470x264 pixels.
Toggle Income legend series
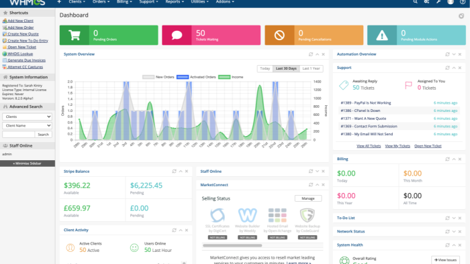click(x=230, y=77)
